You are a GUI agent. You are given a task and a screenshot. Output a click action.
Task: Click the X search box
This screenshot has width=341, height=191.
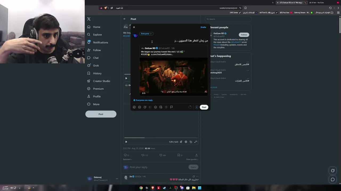click(228, 19)
